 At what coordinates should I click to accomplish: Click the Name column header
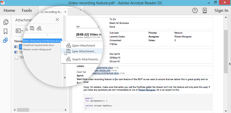click(18, 41)
